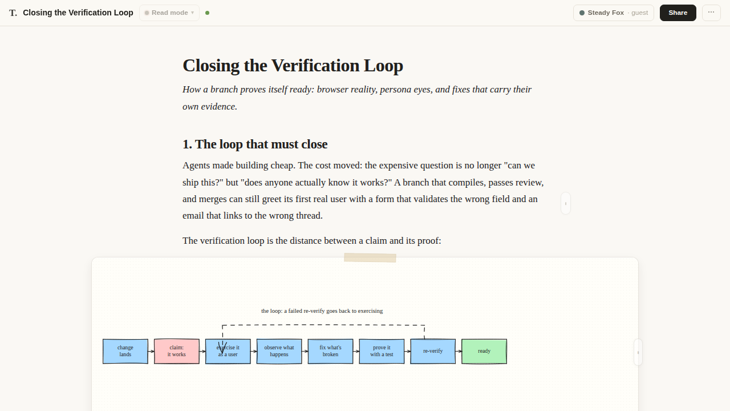Click the green sync status dot
730x411 pixels.
point(207,13)
